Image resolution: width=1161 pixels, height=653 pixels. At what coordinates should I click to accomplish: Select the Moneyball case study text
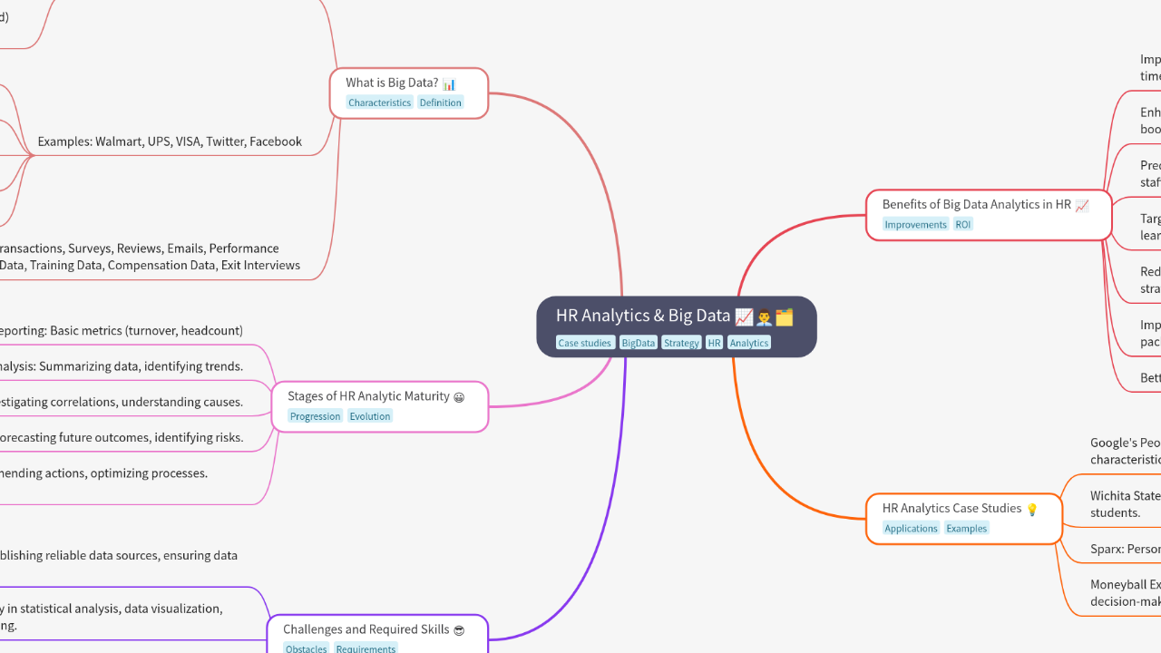point(1126,593)
